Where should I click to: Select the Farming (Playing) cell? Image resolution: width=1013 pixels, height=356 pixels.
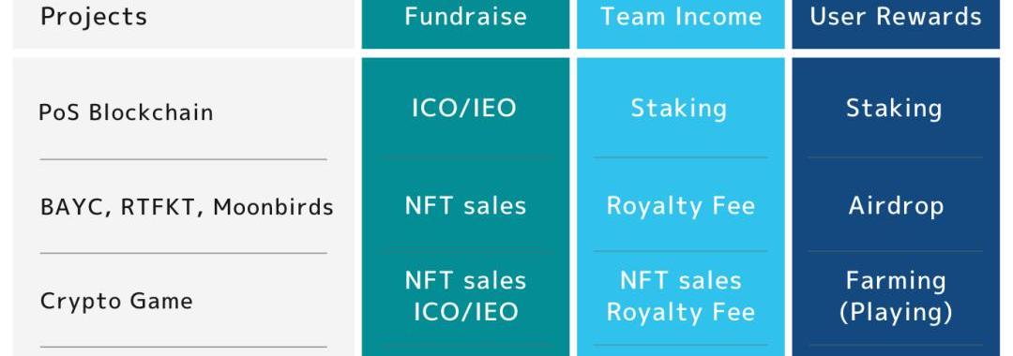click(x=896, y=296)
